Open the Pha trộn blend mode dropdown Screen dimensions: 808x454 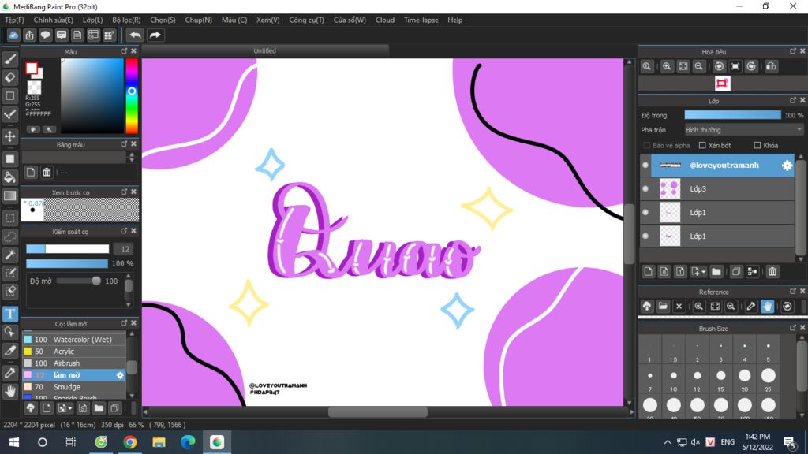point(743,130)
